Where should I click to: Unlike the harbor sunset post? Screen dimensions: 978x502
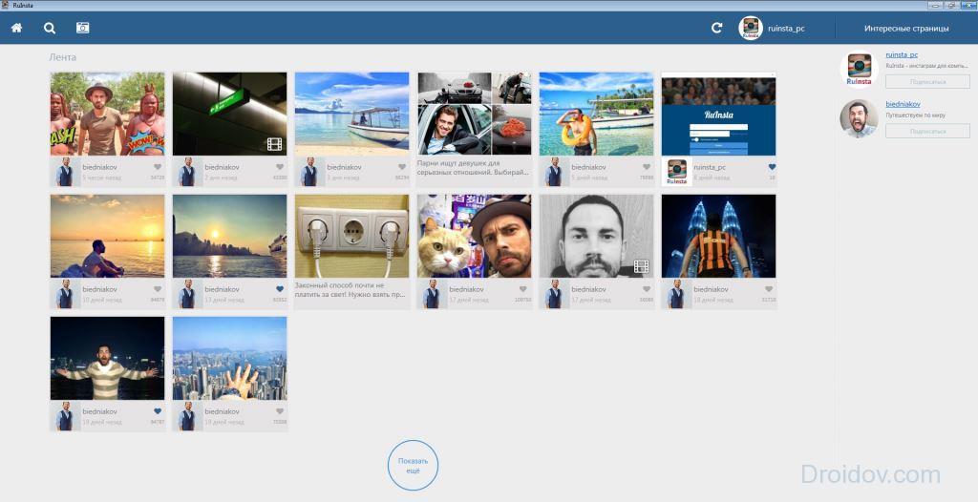coord(280,289)
